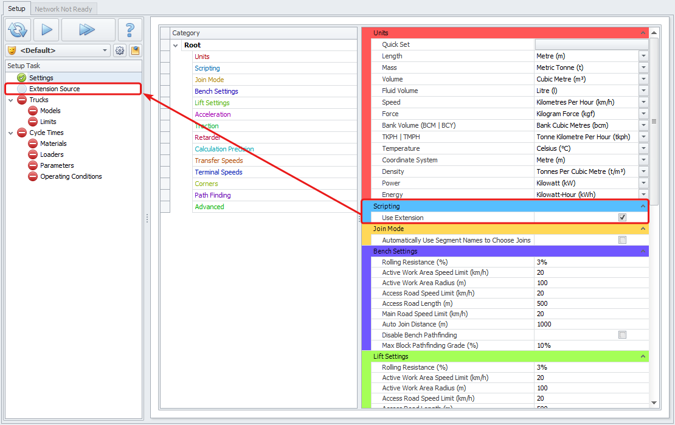Switch to the Network Not Ready tab
The width and height of the screenshot is (675, 425).
(x=63, y=9)
